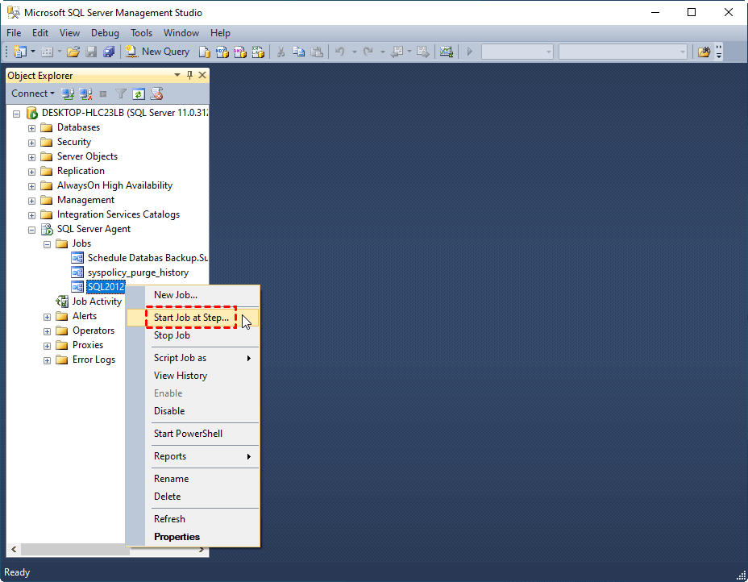Collapse the SQL Server Agent node
The height and width of the screenshot is (582, 748).
31,229
